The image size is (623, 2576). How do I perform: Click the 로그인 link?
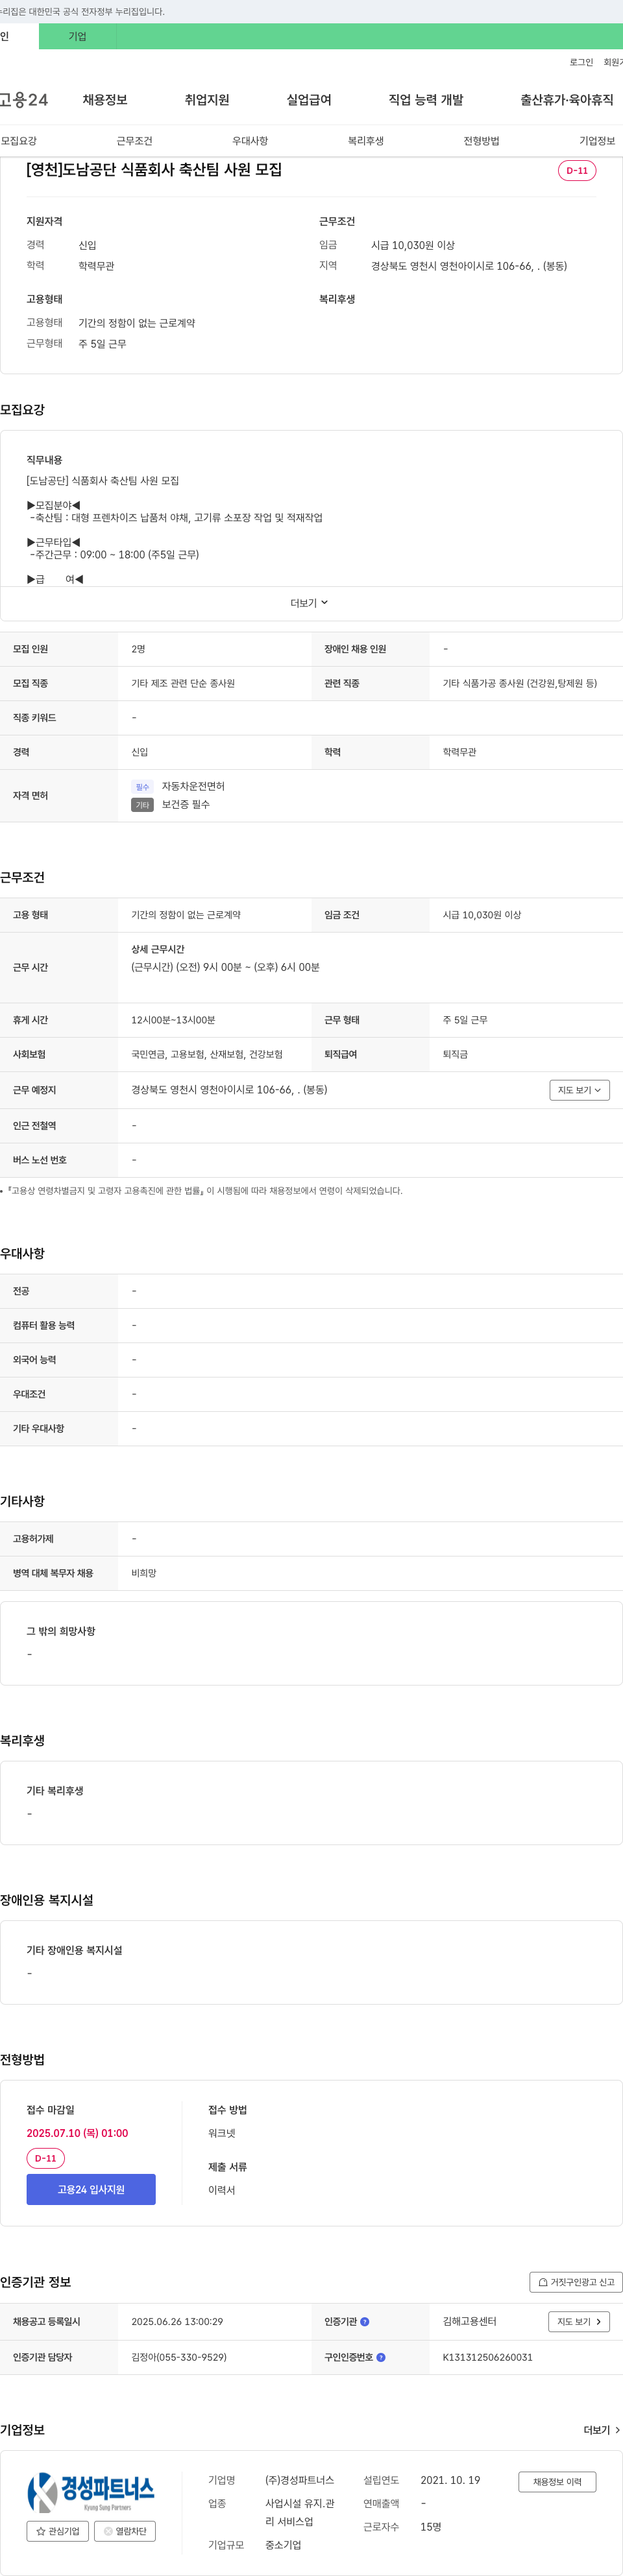[581, 62]
